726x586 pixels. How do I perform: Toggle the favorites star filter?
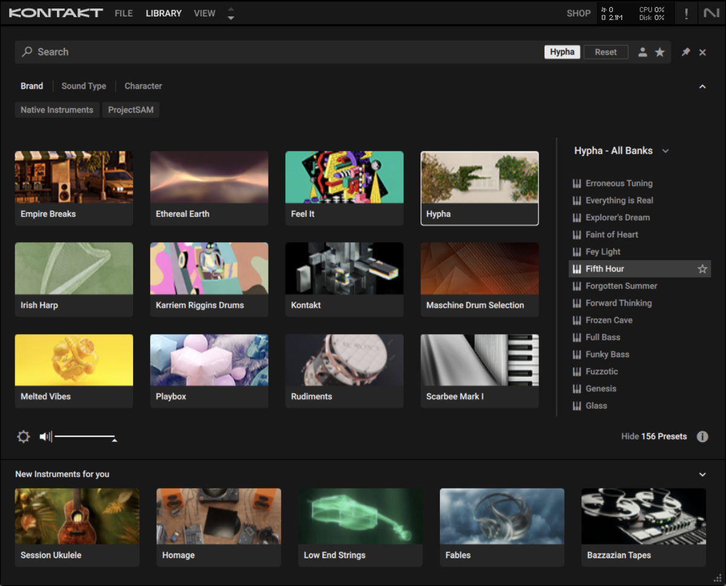660,52
